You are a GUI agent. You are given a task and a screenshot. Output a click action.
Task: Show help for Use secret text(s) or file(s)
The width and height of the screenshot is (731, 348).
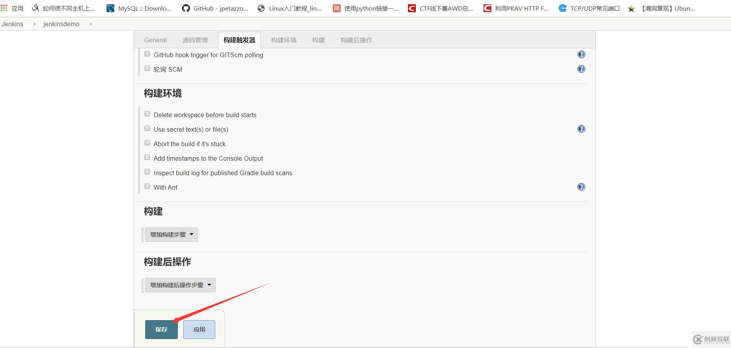point(581,129)
